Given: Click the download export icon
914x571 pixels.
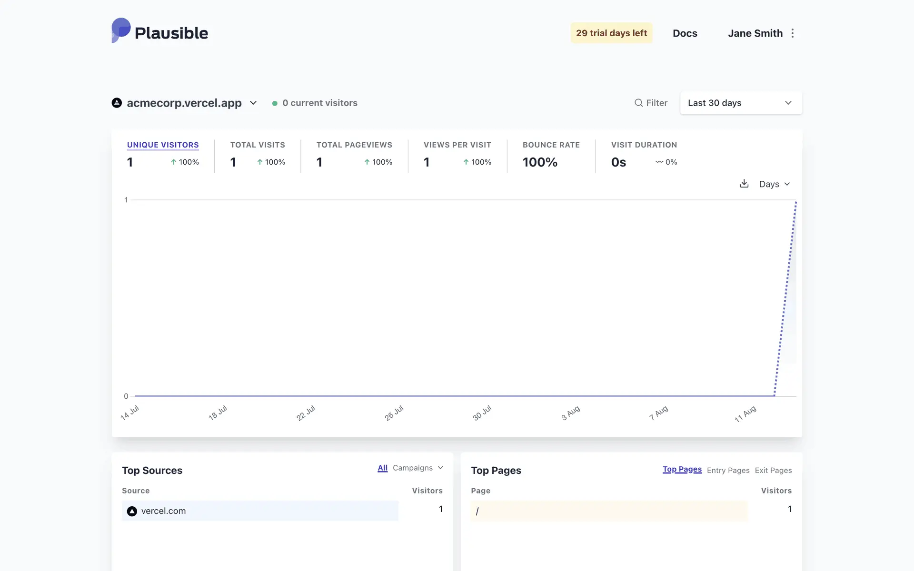Looking at the screenshot, I should [744, 184].
